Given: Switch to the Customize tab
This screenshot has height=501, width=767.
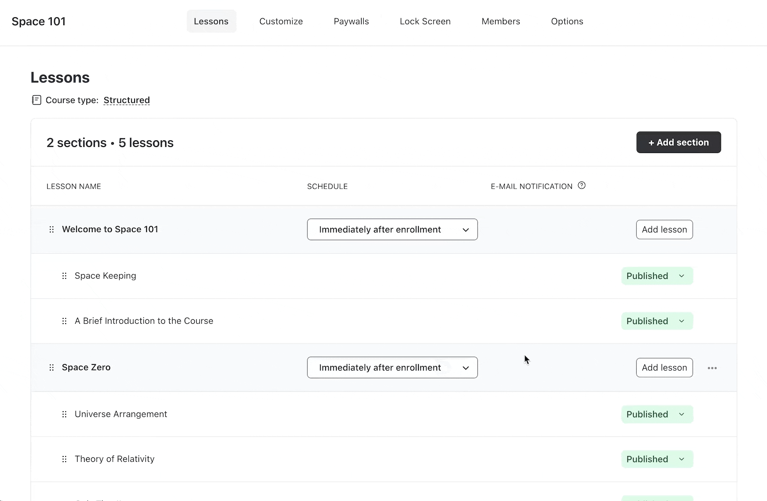Looking at the screenshot, I should (x=281, y=21).
